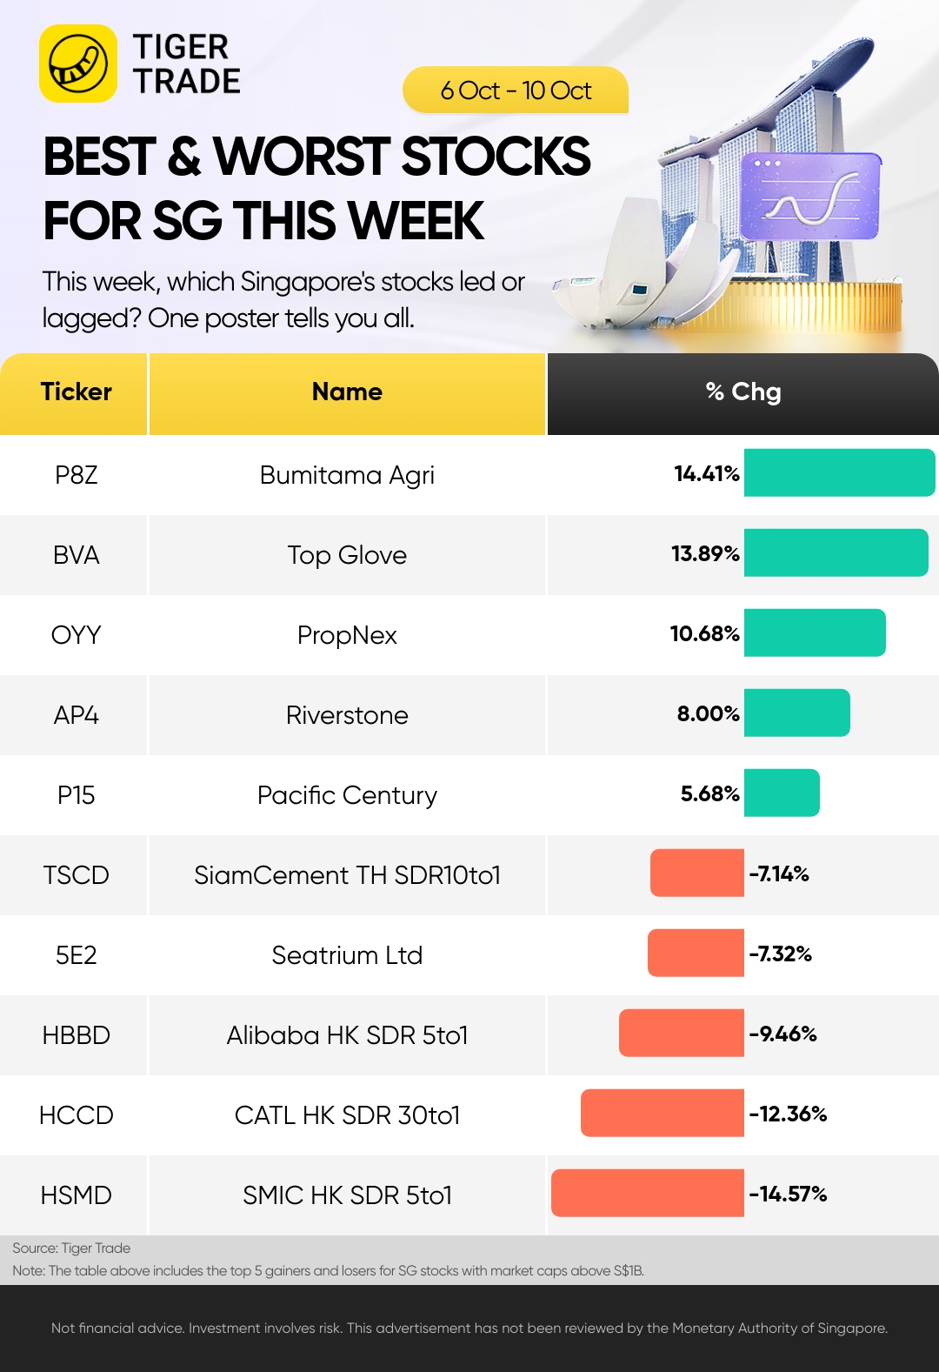The width and height of the screenshot is (939, 1372).
Task: Click the Top Glove stock name
Action: [347, 555]
